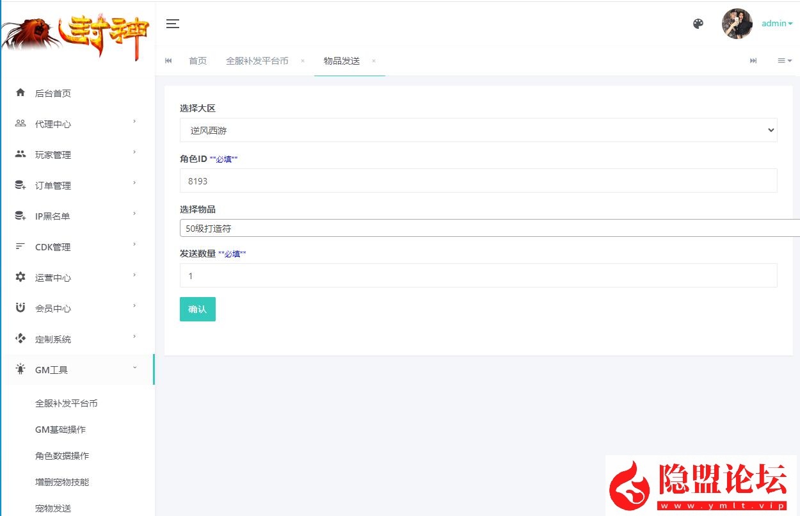
Task: Click the 角色ID input field
Action: click(478, 181)
